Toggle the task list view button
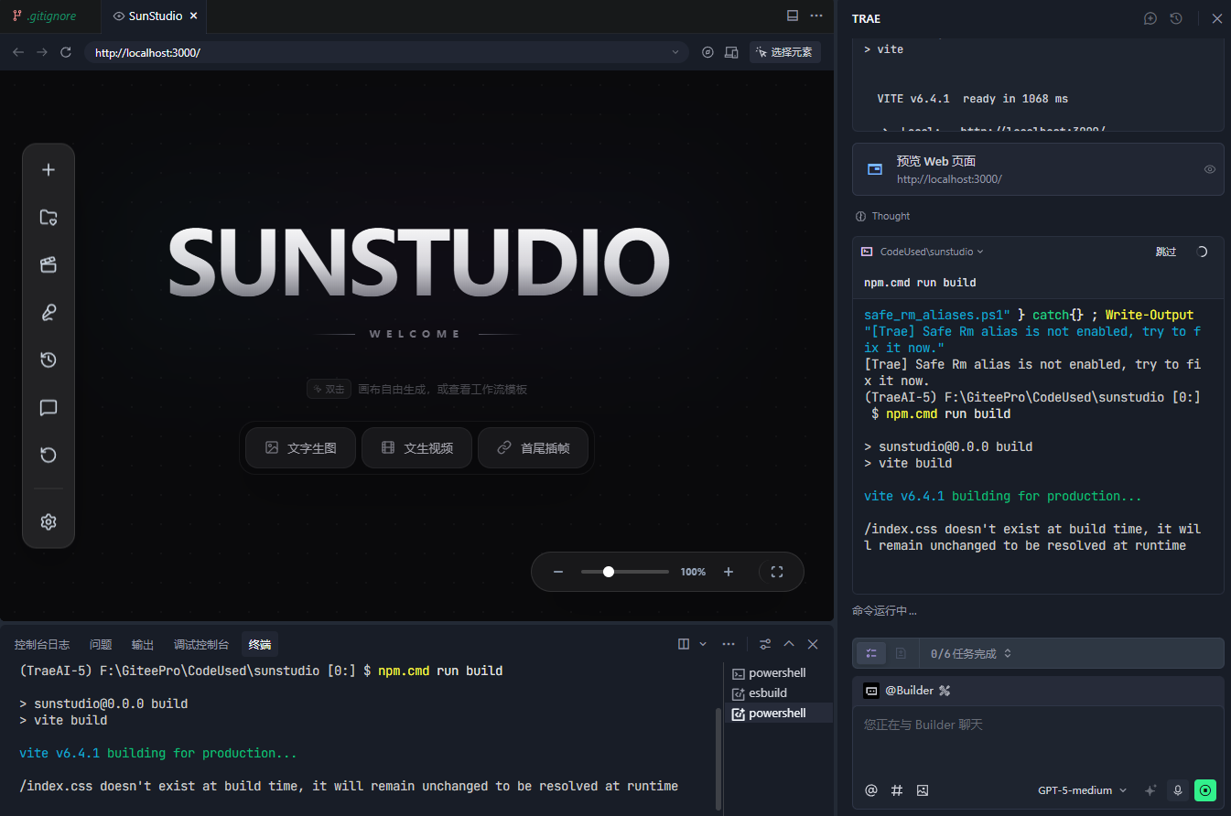This screenshot has height=816, width=1231. [x=871, y=653]
